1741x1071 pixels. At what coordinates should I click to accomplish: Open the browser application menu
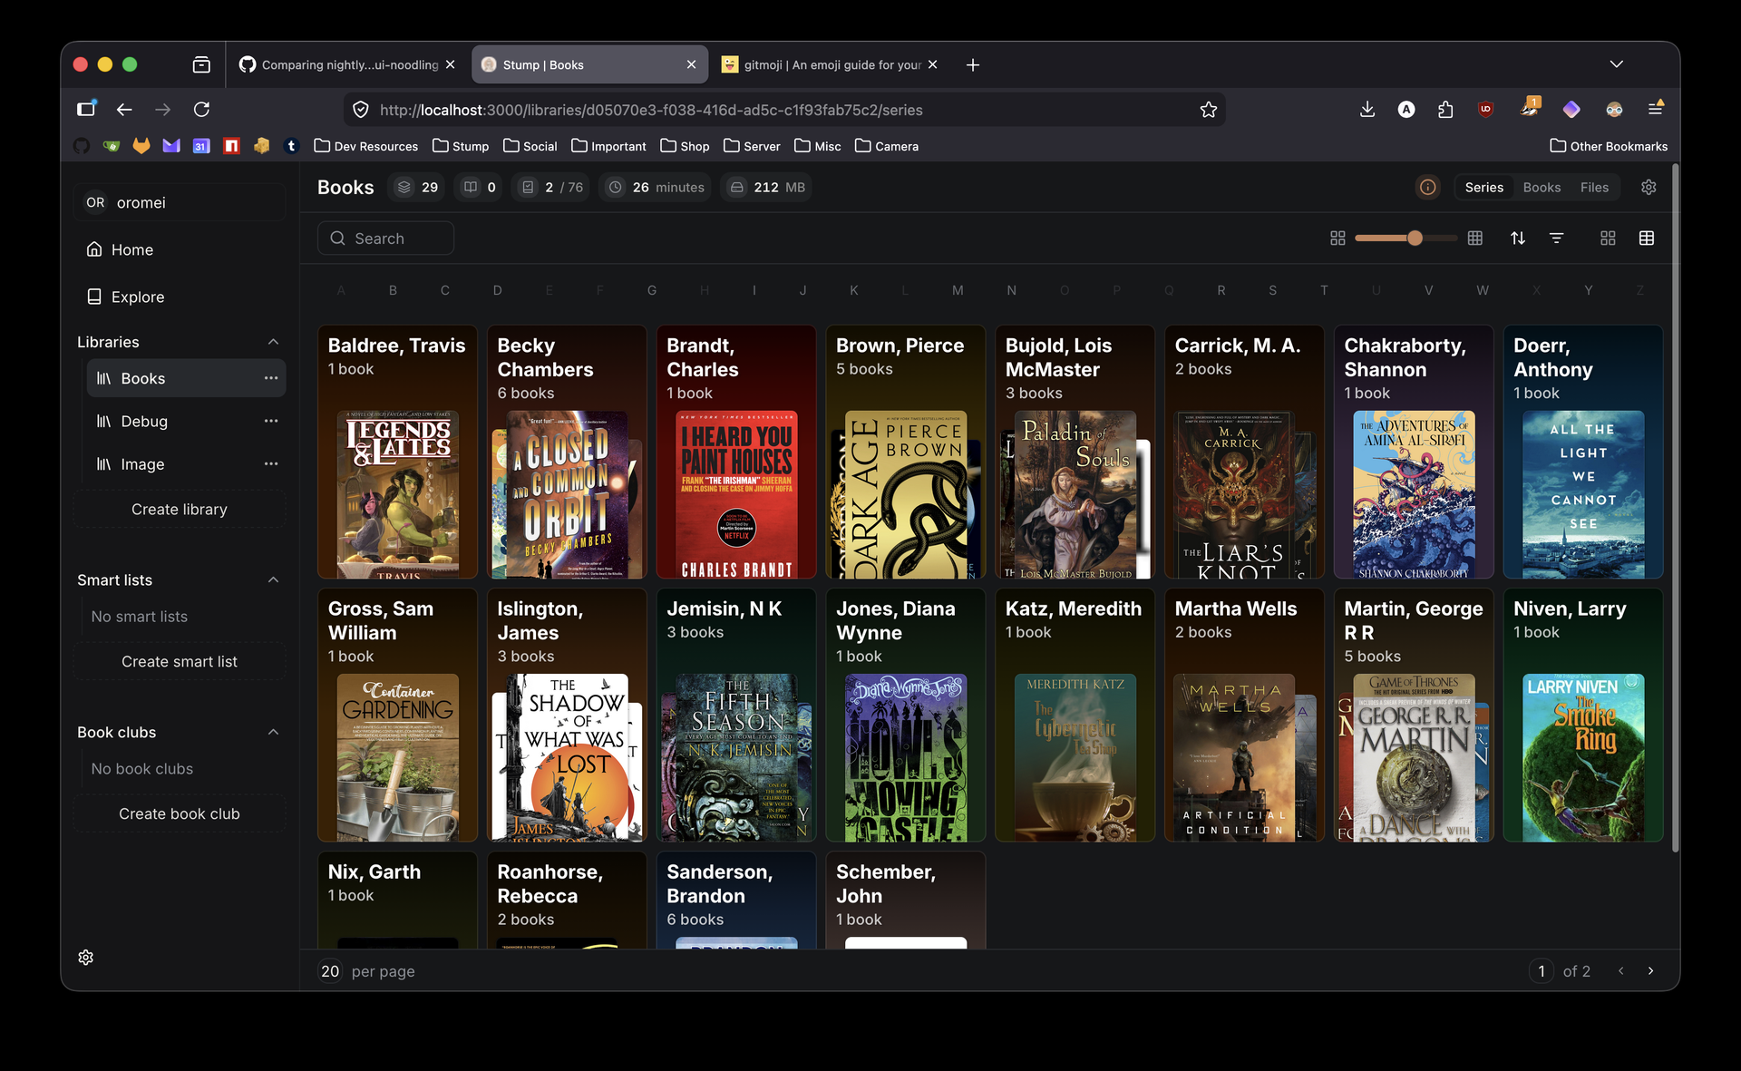[x=1655, y=109]
